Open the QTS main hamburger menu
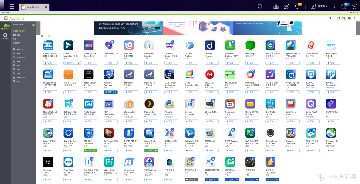Image resolution: width=360 pixels, height=184 pixels. (12, 6)
